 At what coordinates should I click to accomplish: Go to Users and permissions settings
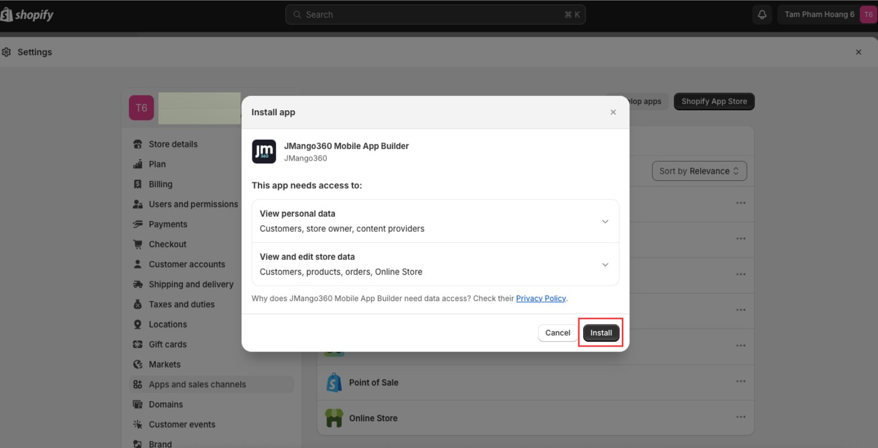(x=193, y=204)
